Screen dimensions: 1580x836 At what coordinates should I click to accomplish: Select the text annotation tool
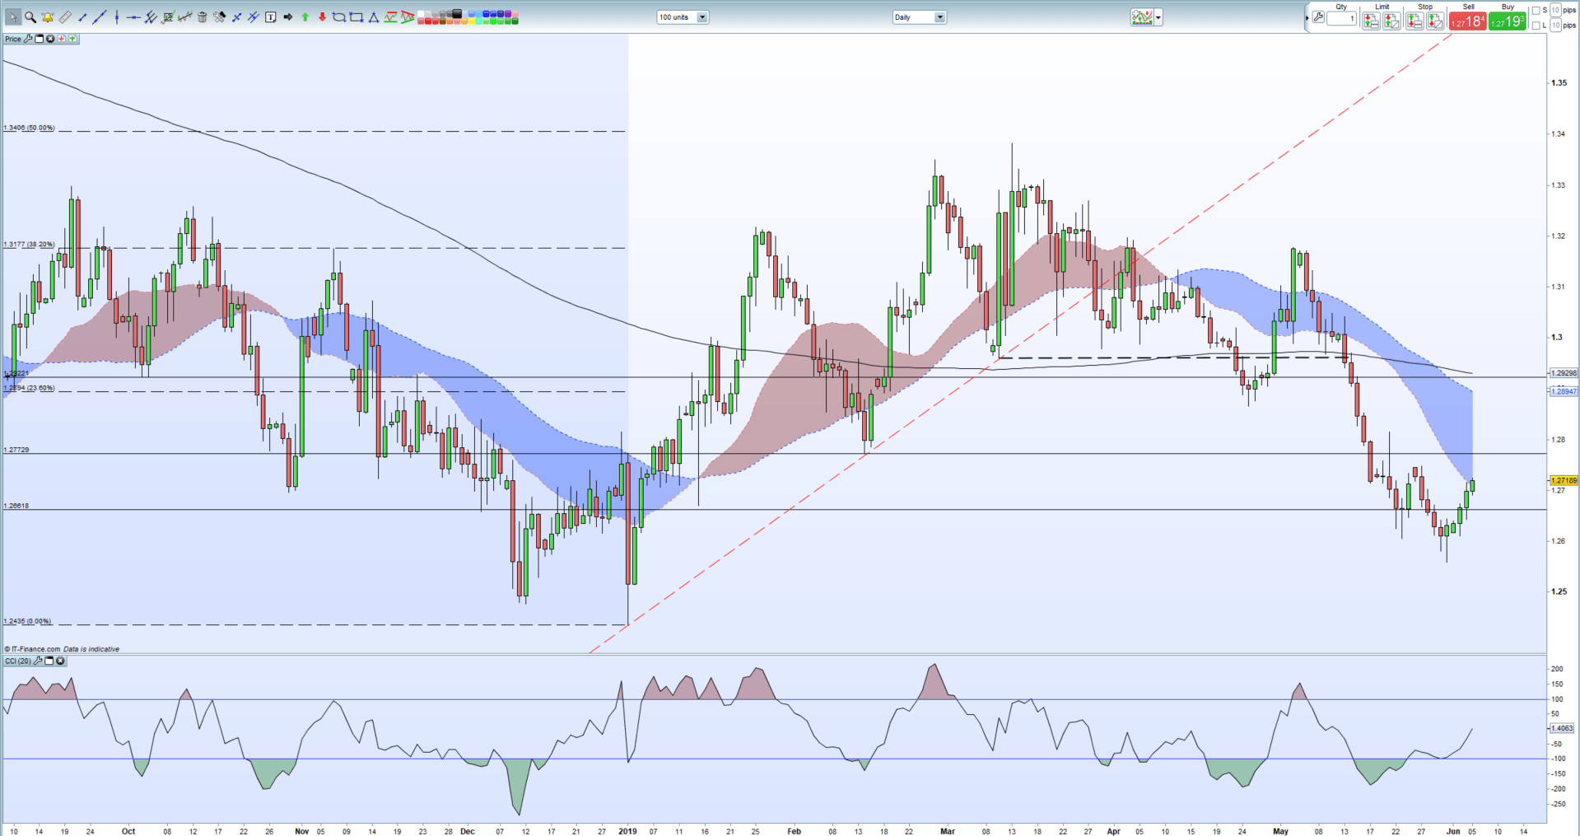pos(270,17)
